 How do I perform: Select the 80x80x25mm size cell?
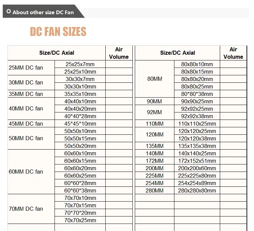[197, 86]
